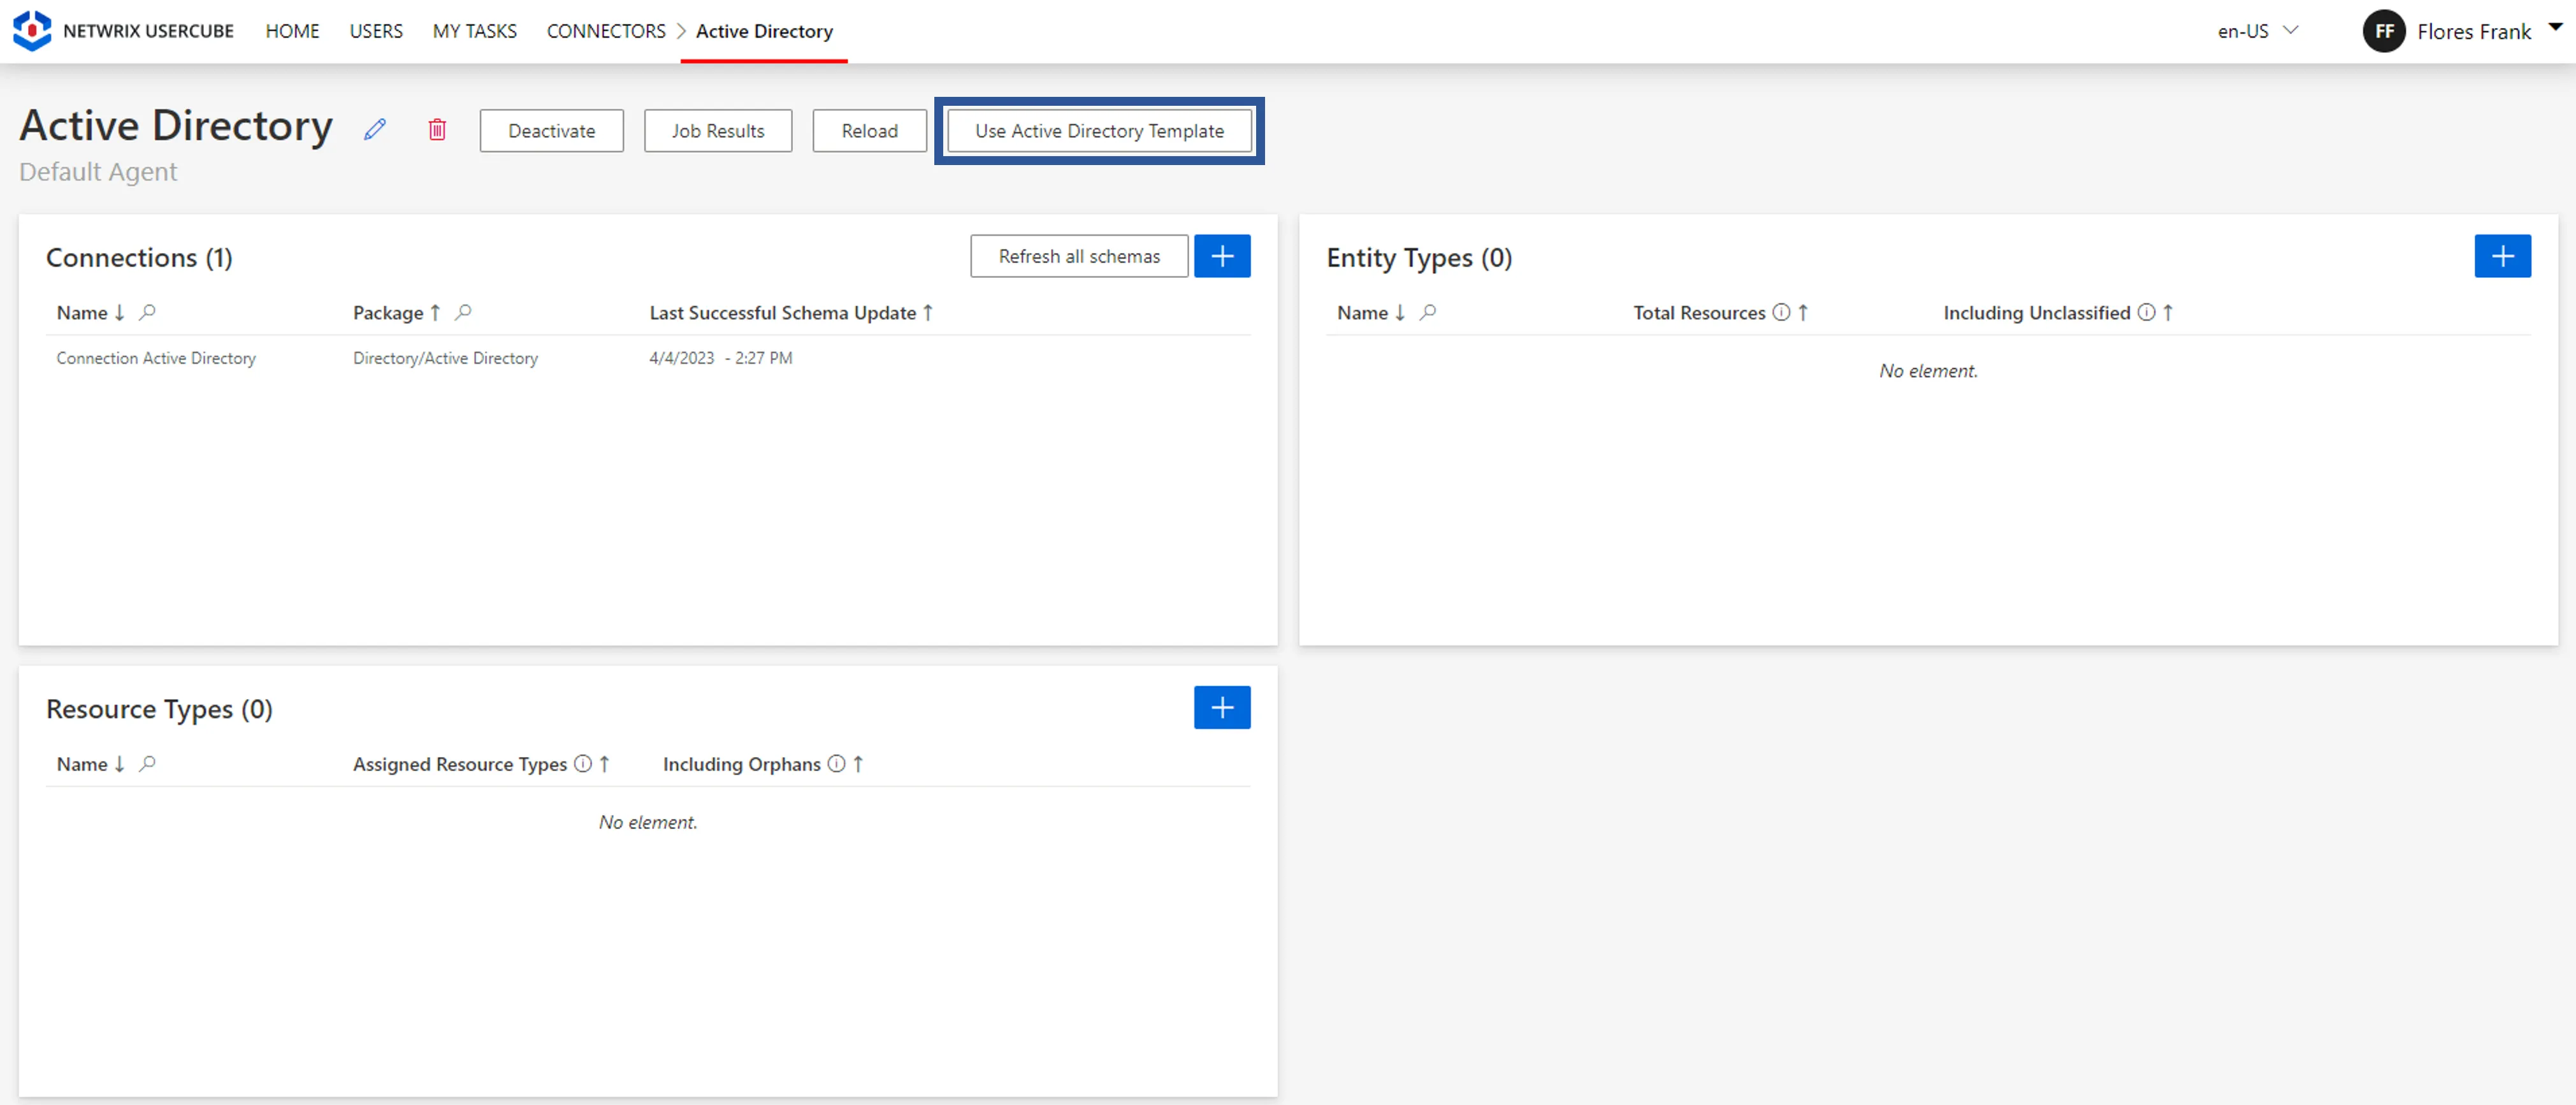Edit connector using the pencil icon
2576x1105 pixels.
(x=375, y=130)
